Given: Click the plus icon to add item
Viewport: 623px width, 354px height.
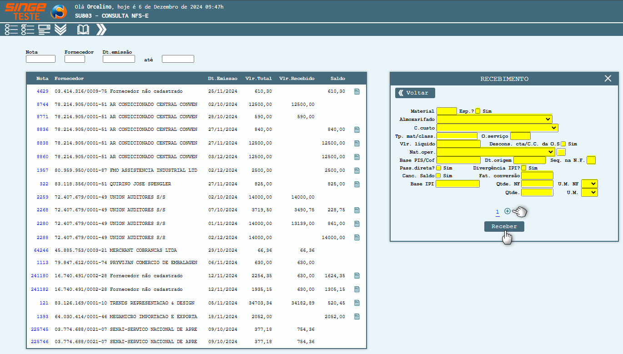Looking at the screenshot, I should [507, 211].
